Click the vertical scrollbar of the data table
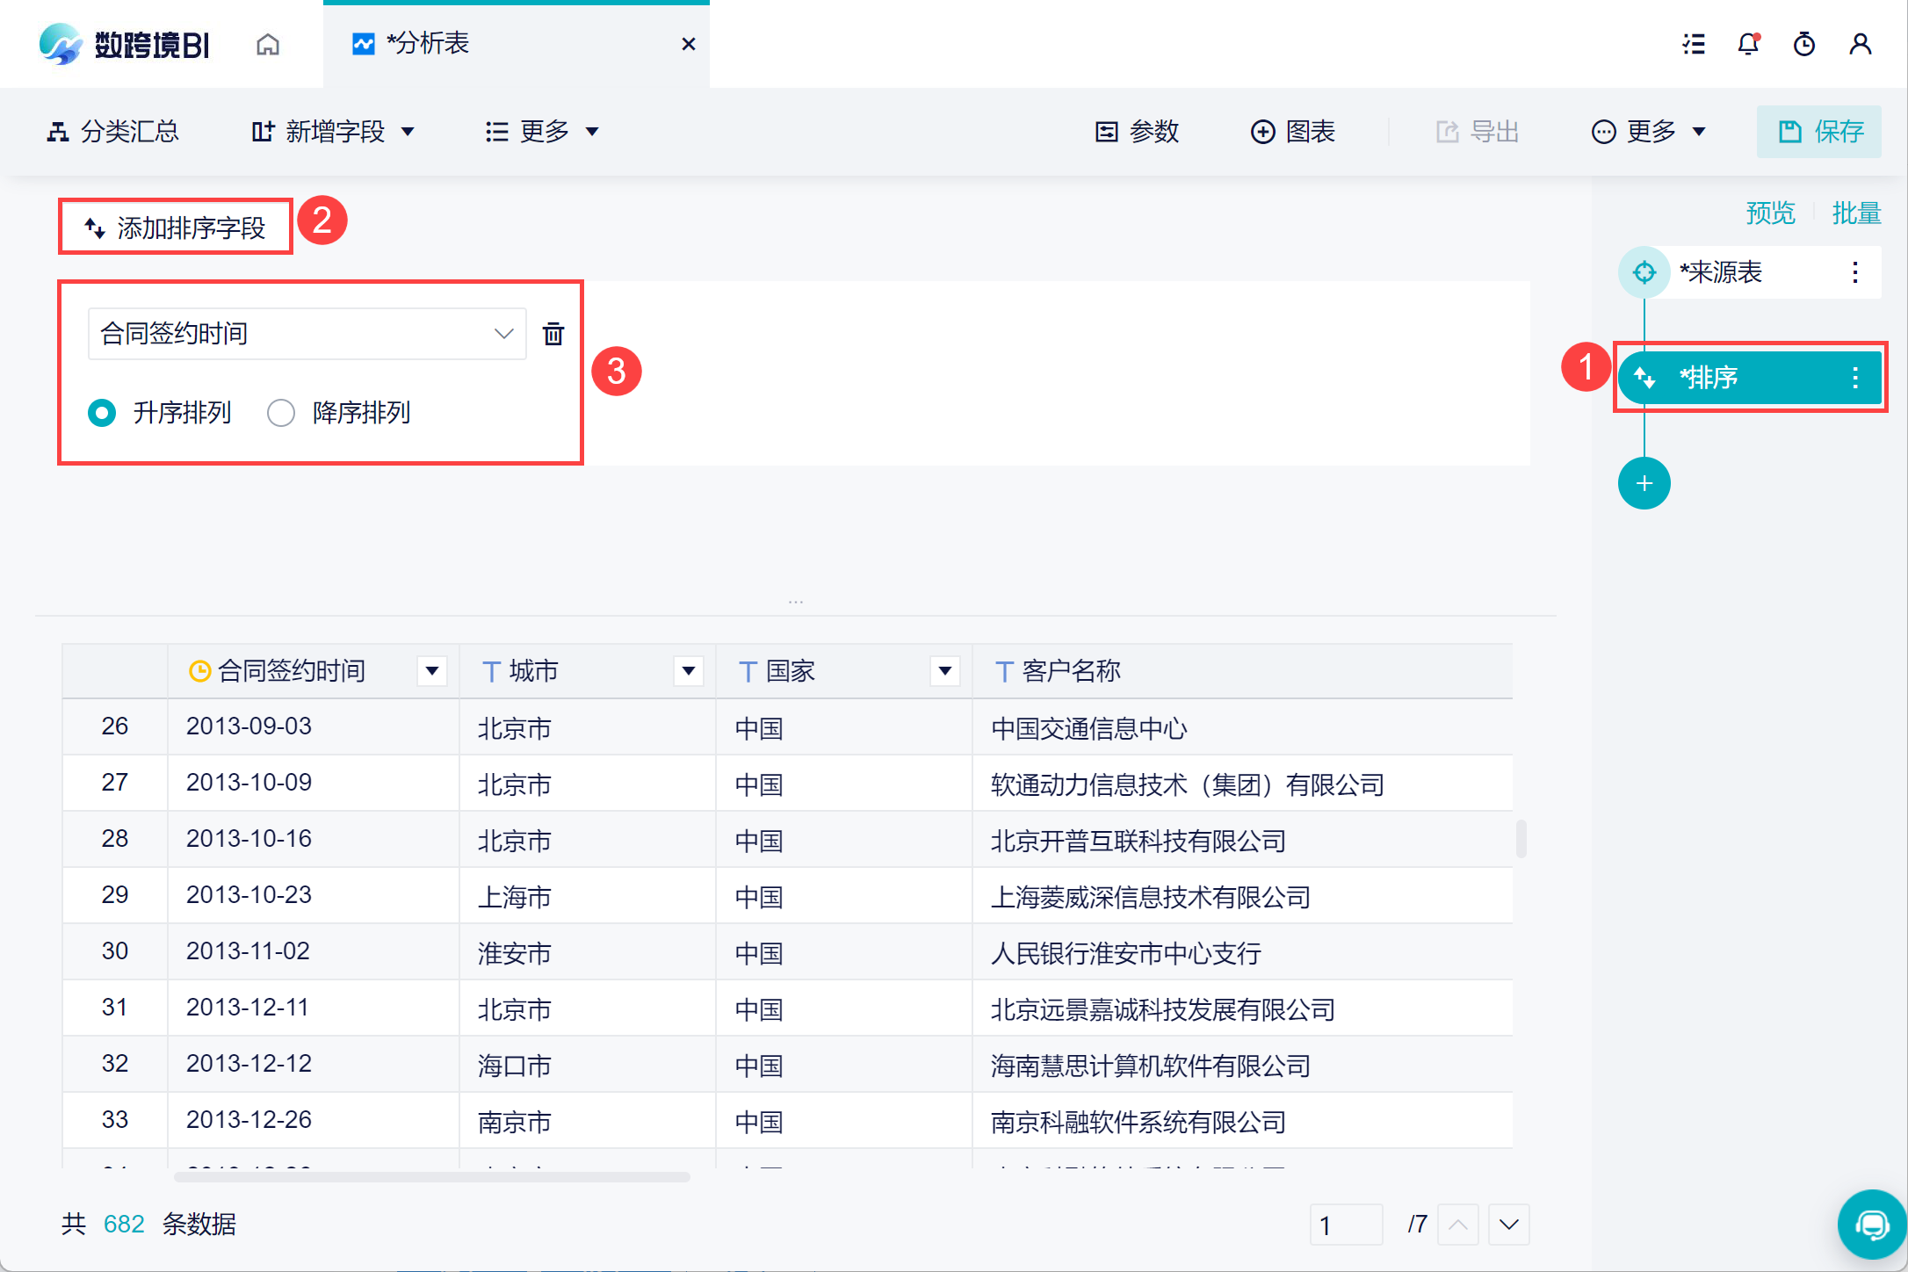This screenshot has height=1272, width=1908. pyautogui.click(x=1521, y=838)
